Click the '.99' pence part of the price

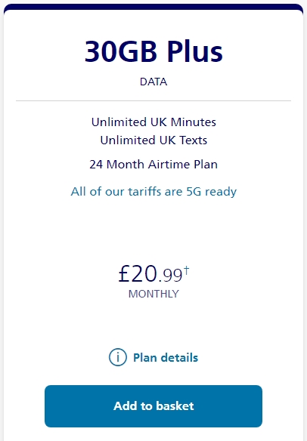(171, 276)
